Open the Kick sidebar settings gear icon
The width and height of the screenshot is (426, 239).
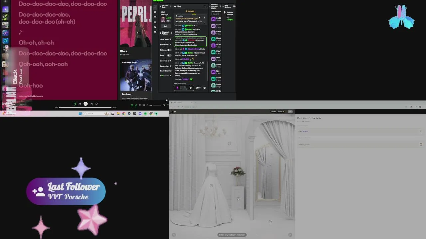click(155, 32)
